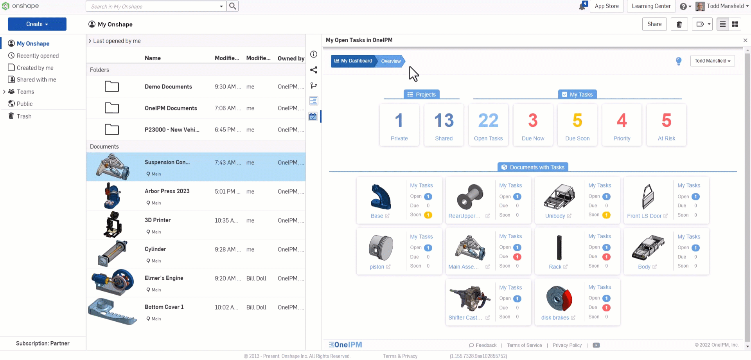
Task: Open the document info panel icon
Action: pyautogui.click(x=313, y=54)
